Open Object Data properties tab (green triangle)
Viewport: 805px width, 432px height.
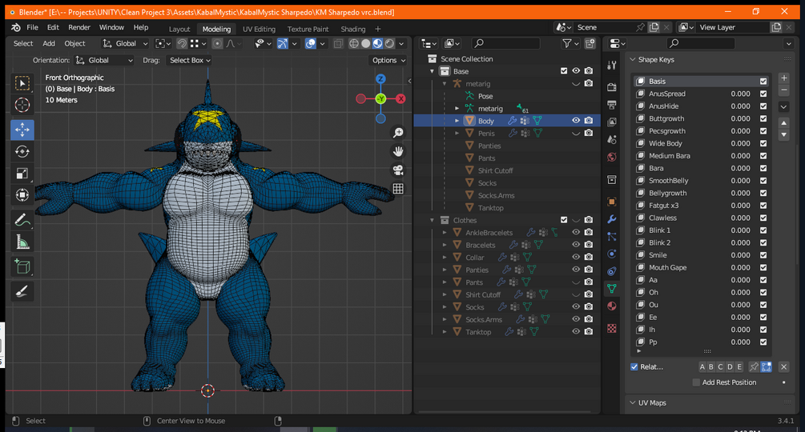[x=611, y=289]
